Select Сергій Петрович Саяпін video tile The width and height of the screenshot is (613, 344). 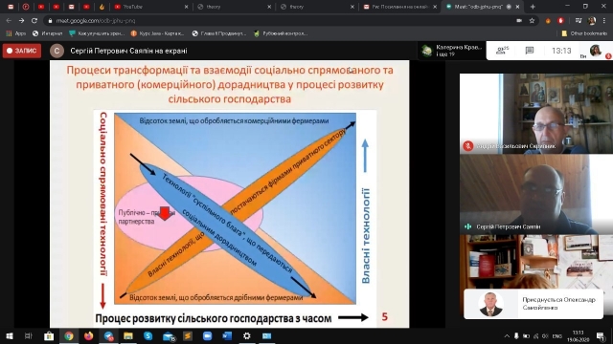536,194
